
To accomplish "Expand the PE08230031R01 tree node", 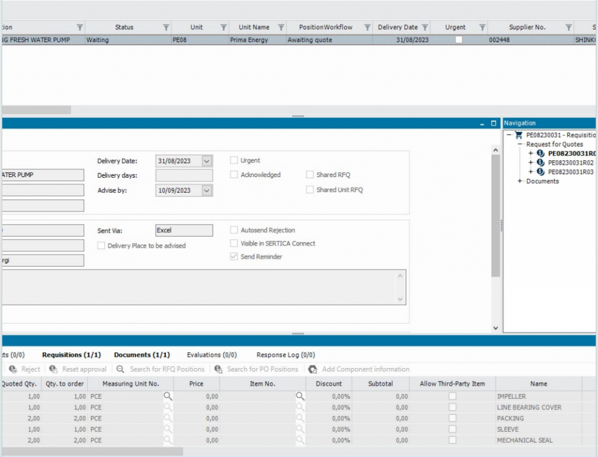I will click(x=530, y=154).
